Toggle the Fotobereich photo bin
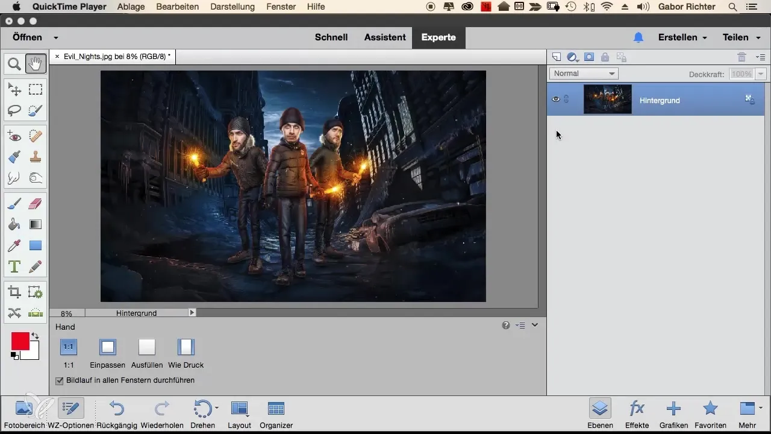771x434 pixels. (23, 414)
